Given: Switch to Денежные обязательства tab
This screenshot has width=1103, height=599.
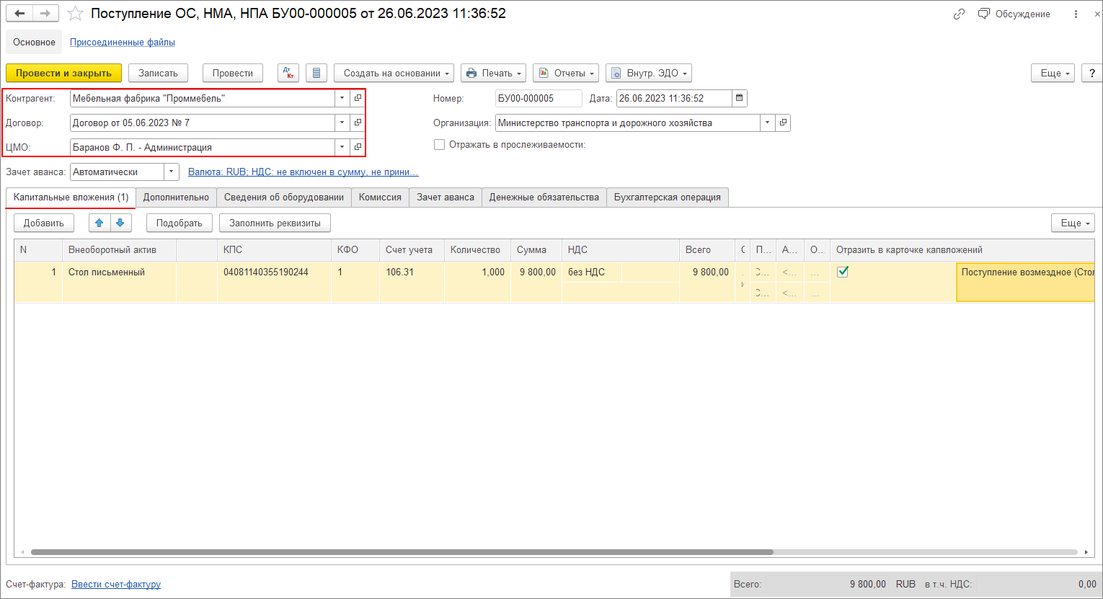Looking at the screenshot, I should pyautogui.click(x=544, y=197).
